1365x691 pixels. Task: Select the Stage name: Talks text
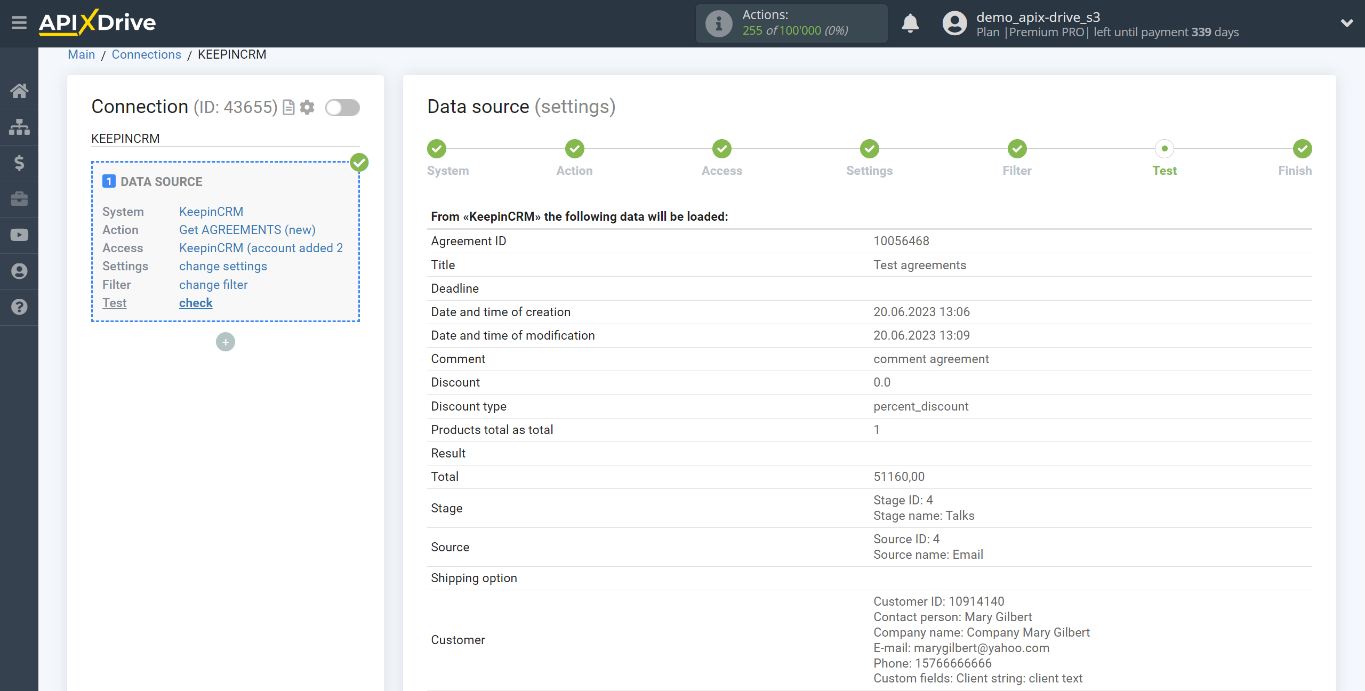coord(924,516)
